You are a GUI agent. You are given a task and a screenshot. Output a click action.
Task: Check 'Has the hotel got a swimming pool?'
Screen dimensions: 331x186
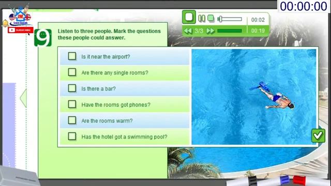[72, 136]
